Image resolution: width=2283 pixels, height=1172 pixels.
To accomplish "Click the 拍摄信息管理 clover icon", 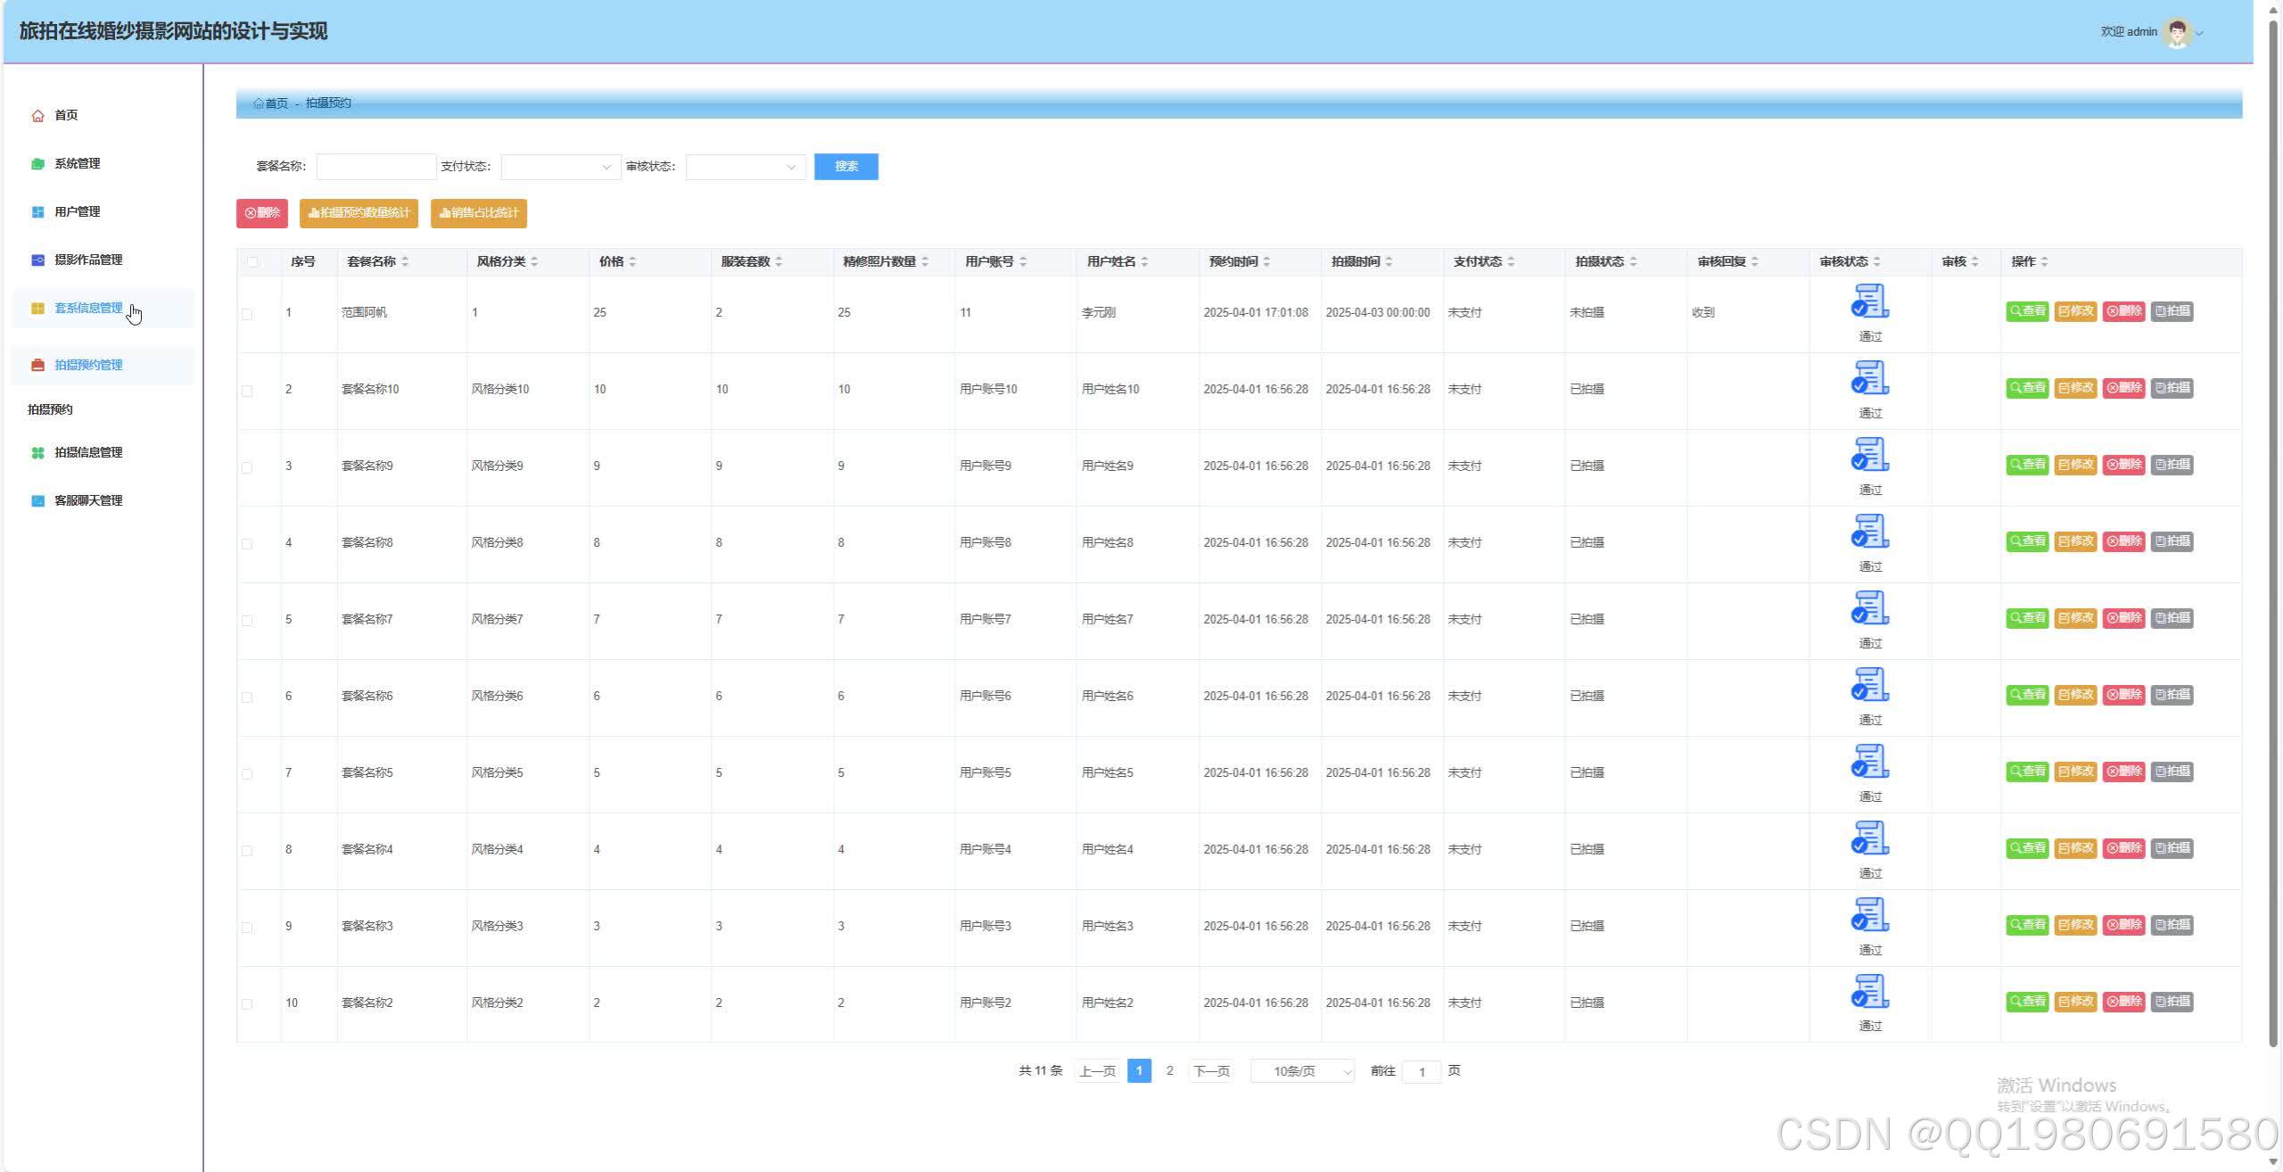I will 37,453.
